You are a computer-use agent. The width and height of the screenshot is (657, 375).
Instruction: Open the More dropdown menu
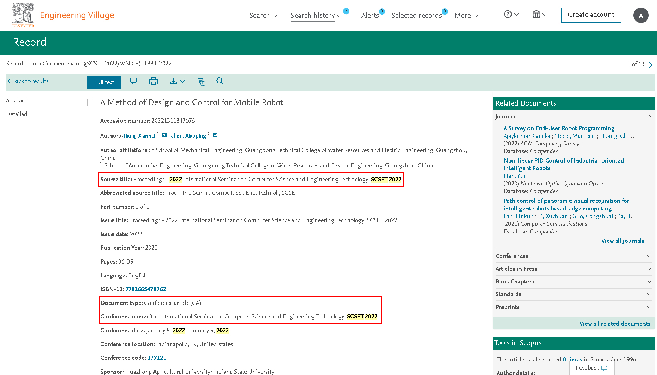tap(466, 15)
